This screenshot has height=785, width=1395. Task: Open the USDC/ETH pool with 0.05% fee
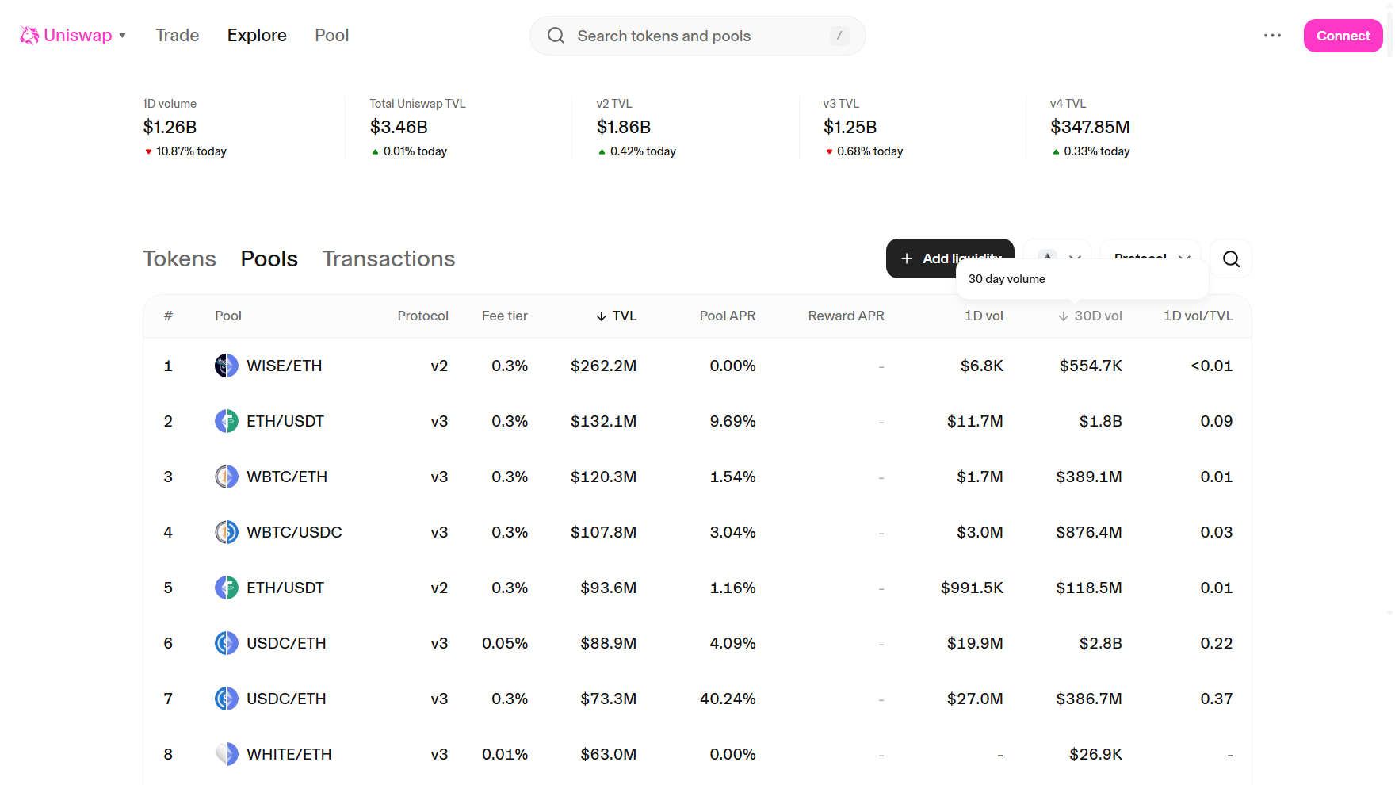pyautogui.click(x=697, y=643)
